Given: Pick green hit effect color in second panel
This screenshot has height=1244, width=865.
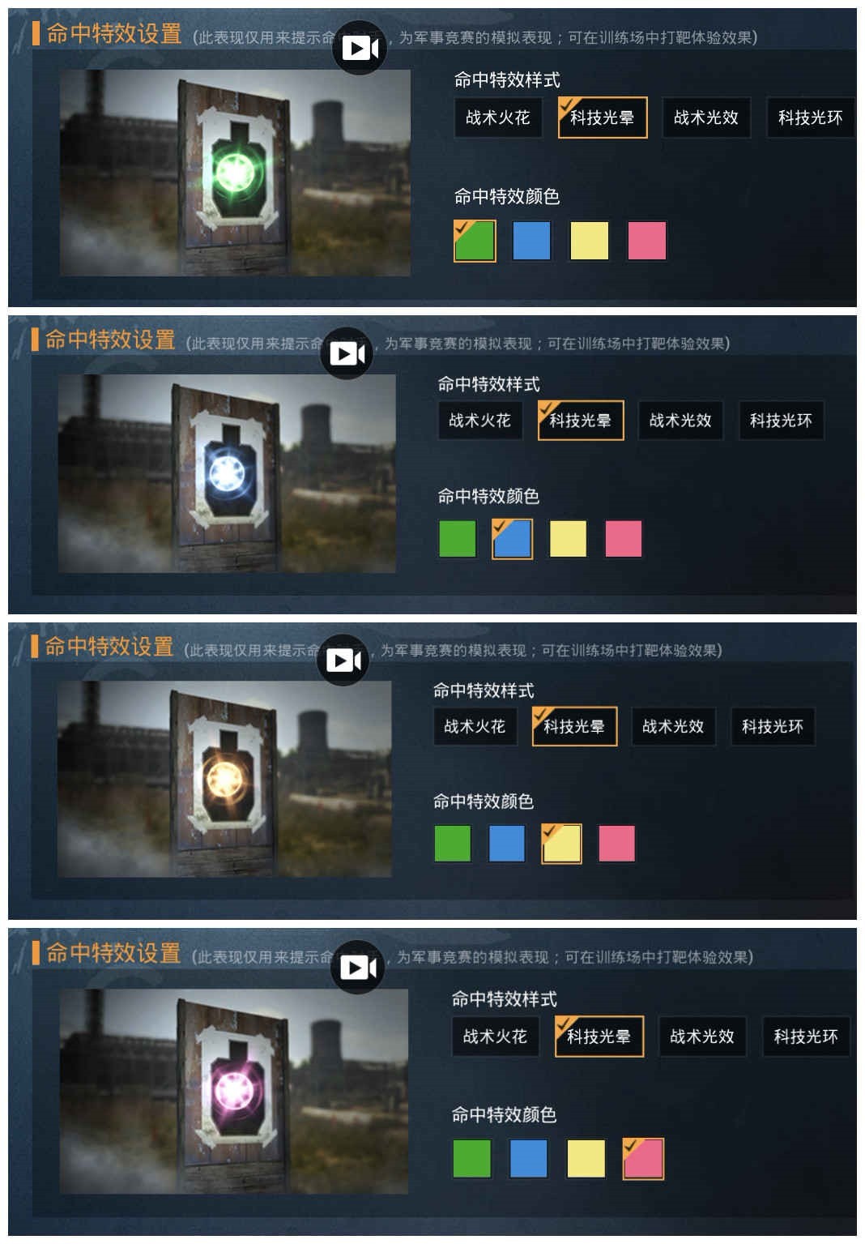Looking at the screenshot, I should 458,539.
